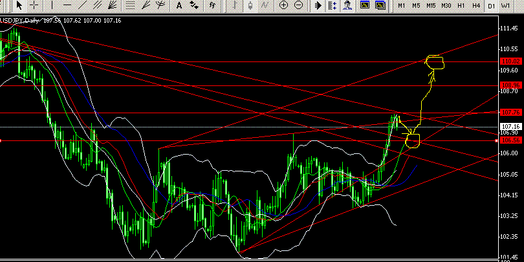This screenshot has height=262, width=524.
Task: Pick the Trendline drawing tool
Action: (82, 5)
